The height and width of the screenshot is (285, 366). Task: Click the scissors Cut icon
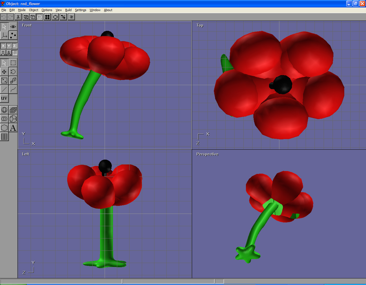18,17
